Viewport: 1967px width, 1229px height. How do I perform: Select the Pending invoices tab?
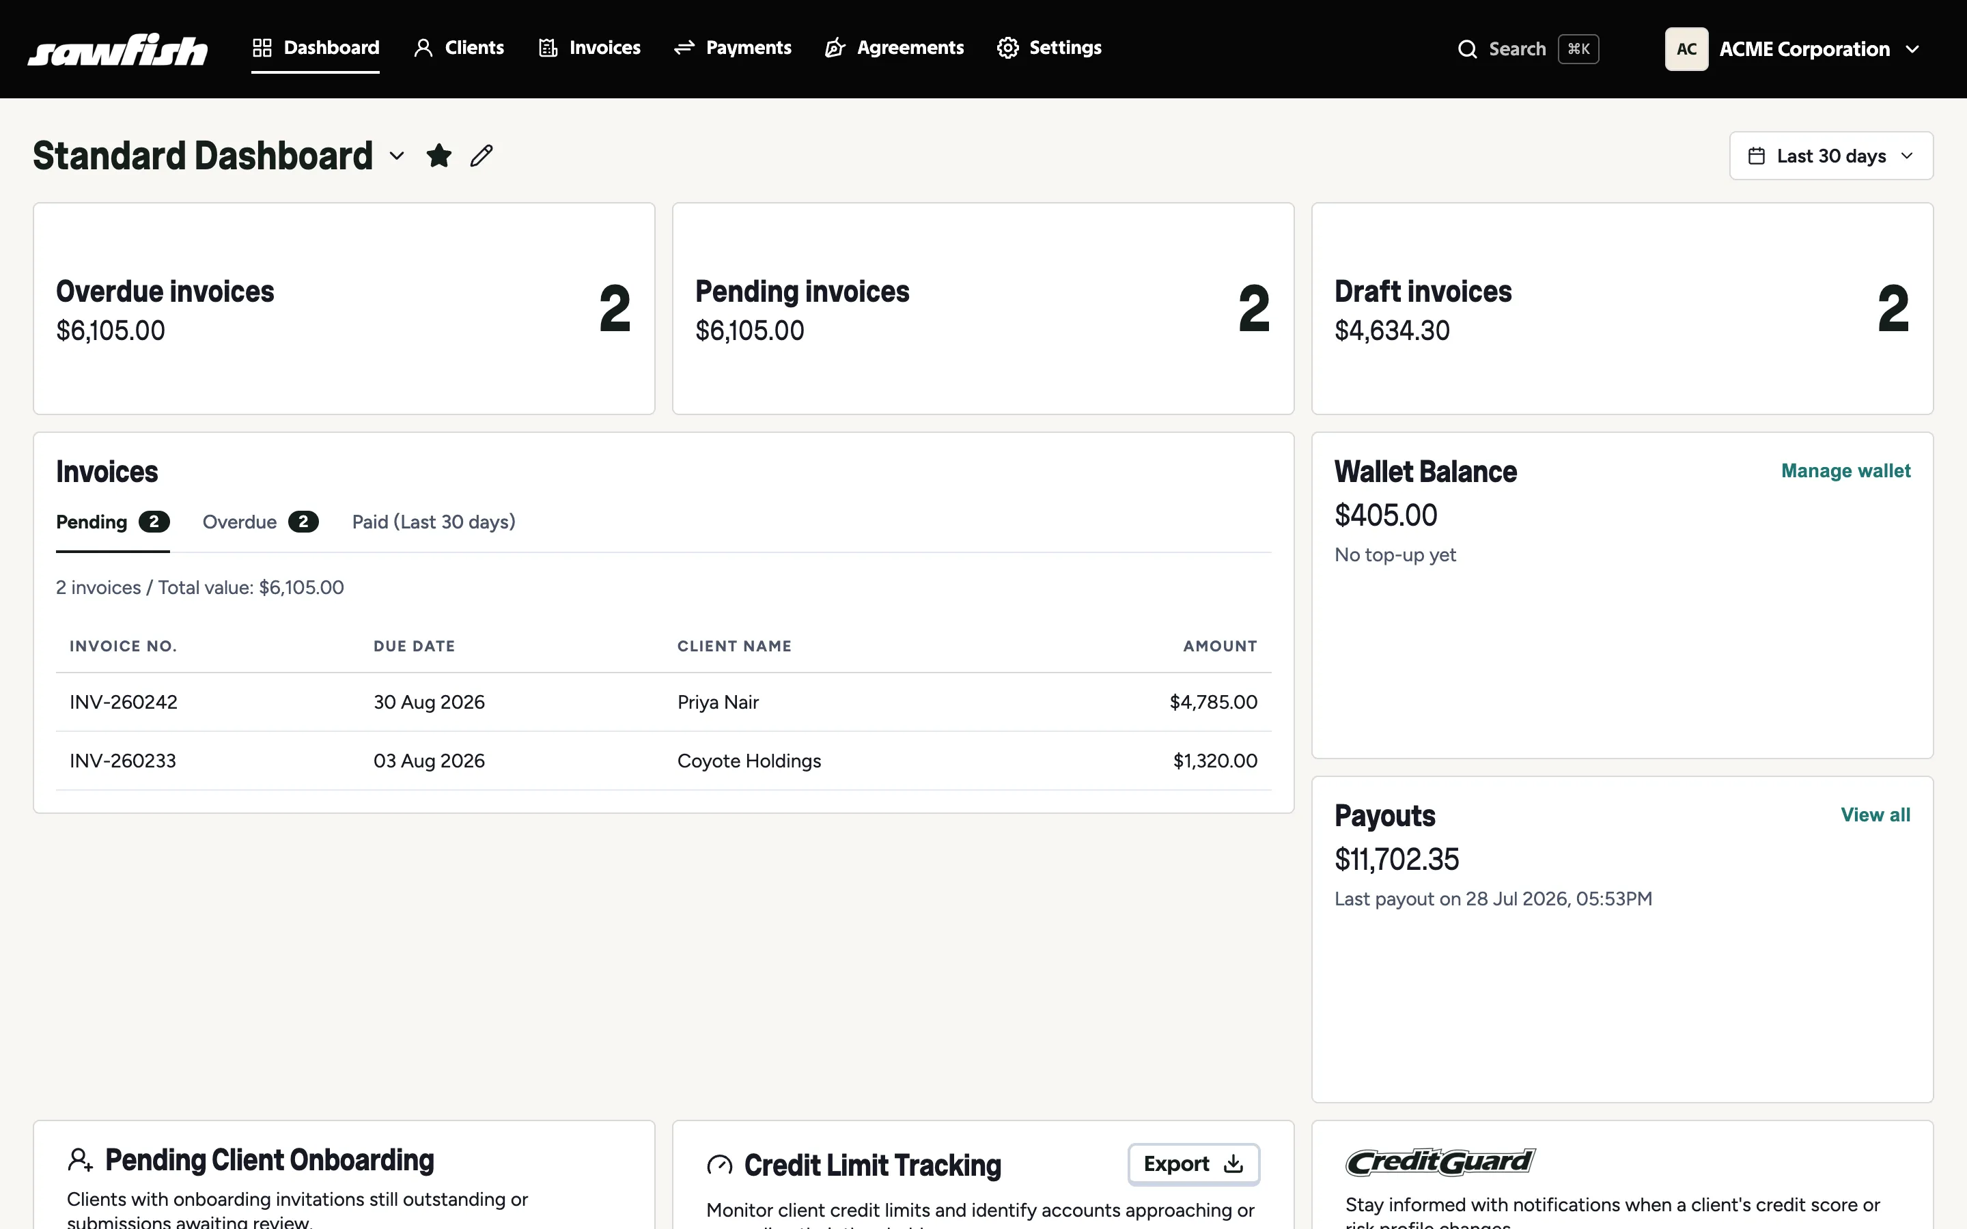tap(112, 522)
